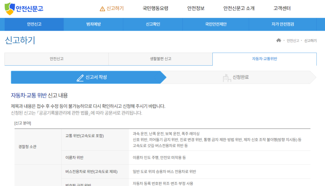Click the 자동차·교통 위반 신고 내용 heading

[x=39, y=95]
